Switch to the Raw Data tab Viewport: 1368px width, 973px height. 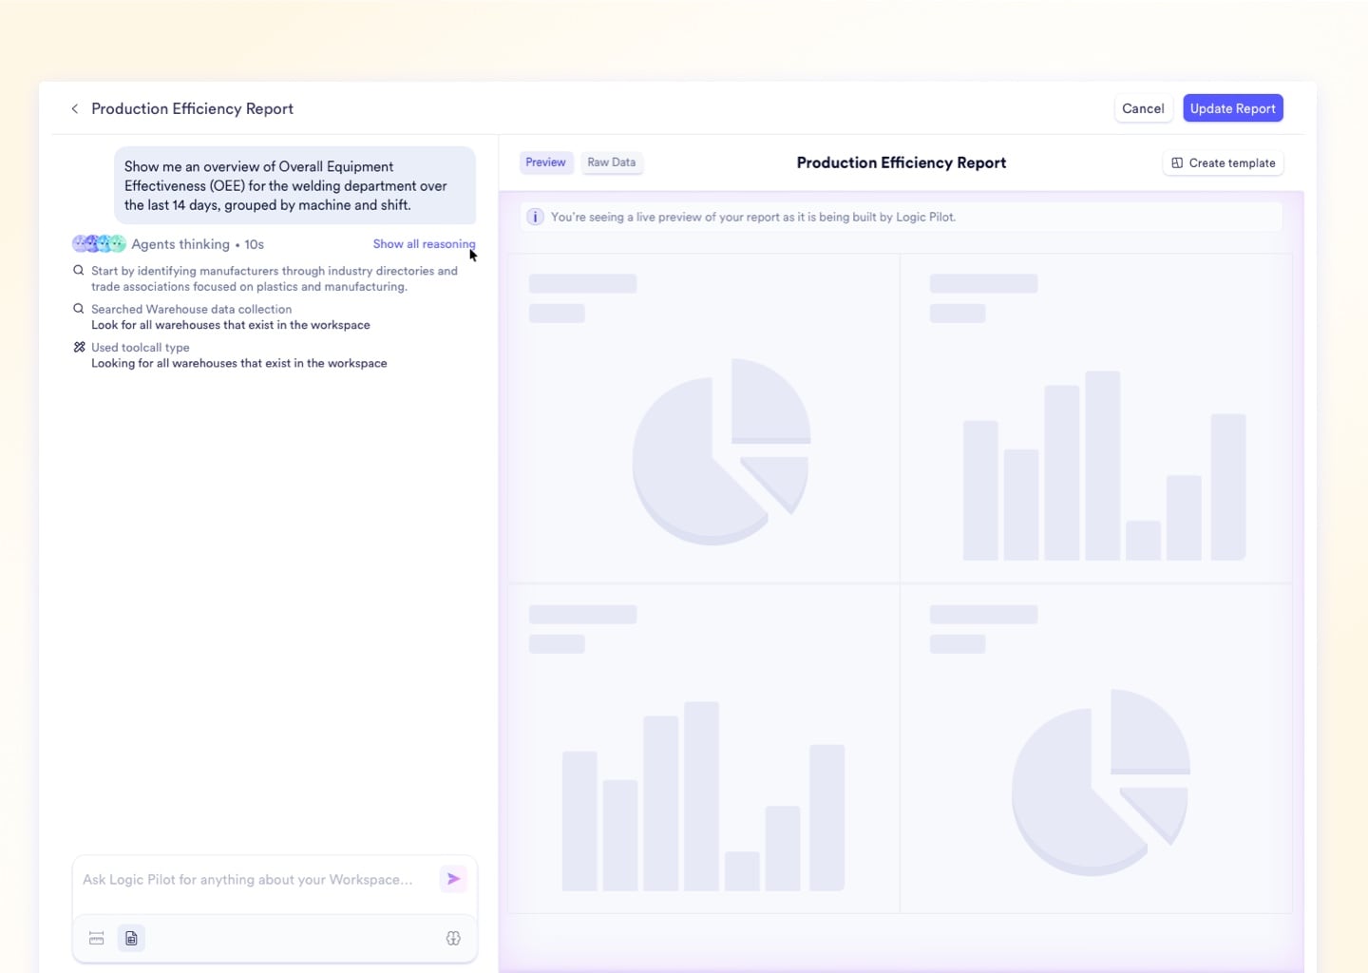611,162
